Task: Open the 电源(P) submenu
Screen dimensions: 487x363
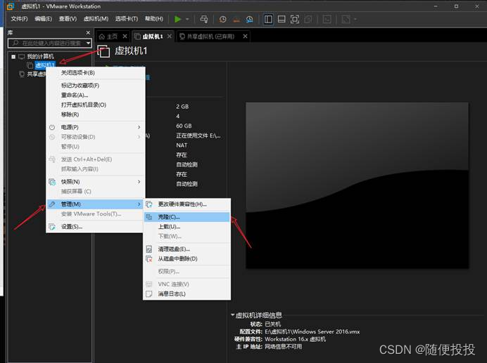Action: tap(96, 127)
